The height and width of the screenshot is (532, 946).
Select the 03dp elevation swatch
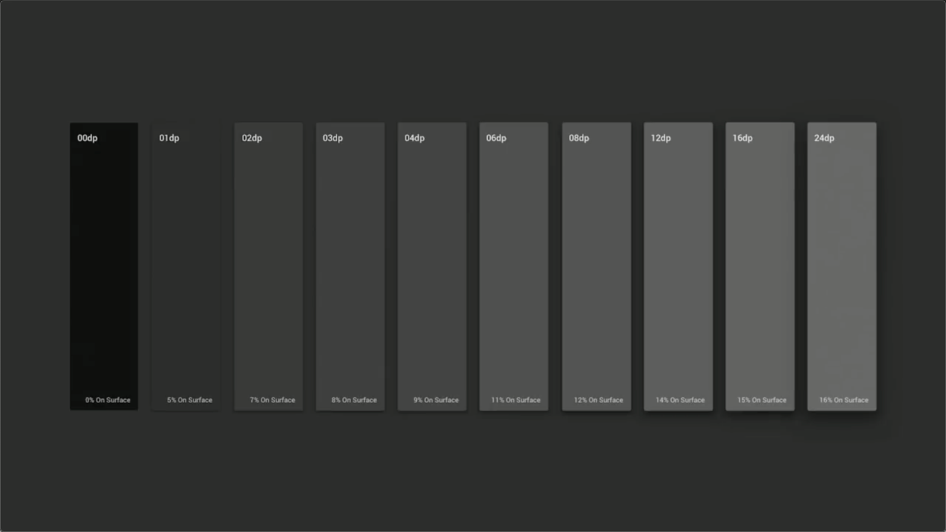(x=350, y=267)
